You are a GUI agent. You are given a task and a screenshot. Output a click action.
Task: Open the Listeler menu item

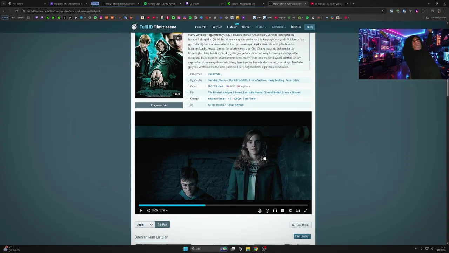coord(232,27)
